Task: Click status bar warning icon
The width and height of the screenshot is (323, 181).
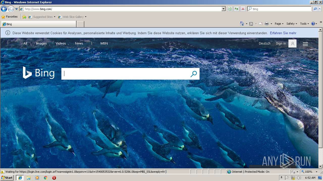Action: click(3, 172)
